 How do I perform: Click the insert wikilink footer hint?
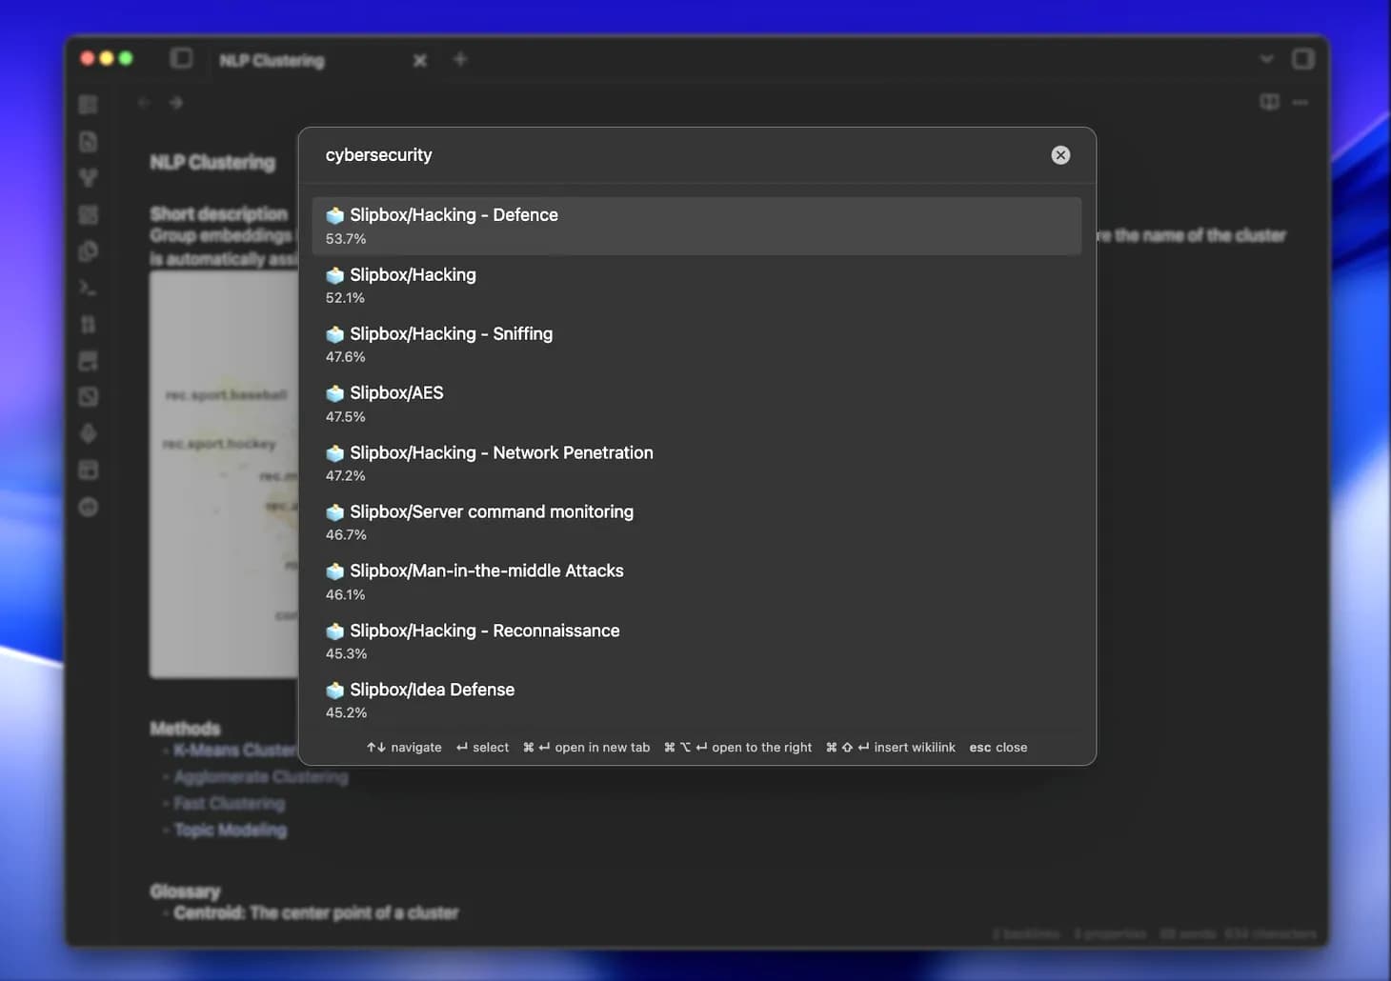(x=890, y=748)
